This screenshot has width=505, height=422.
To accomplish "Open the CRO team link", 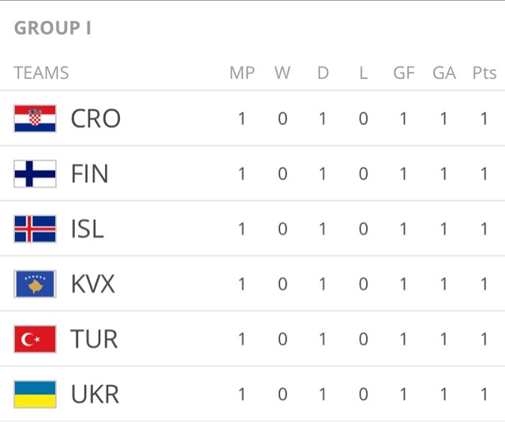I will [95, 118].
